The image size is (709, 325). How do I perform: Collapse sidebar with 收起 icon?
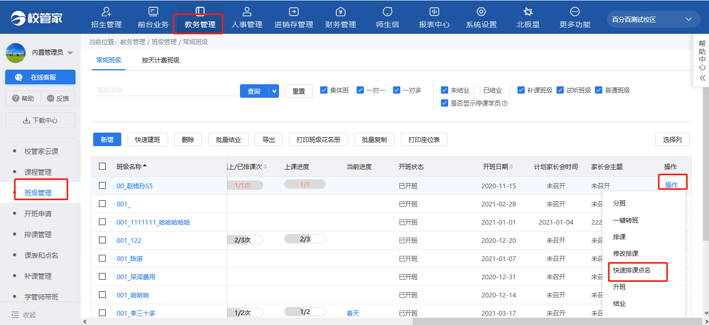[15, 315]
